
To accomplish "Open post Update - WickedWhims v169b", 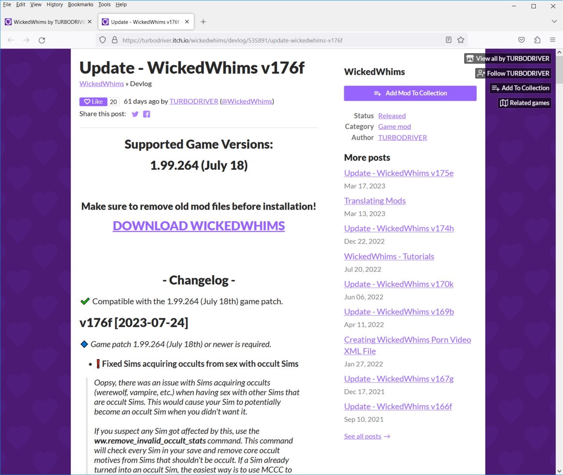I will [x=399, y=312].
